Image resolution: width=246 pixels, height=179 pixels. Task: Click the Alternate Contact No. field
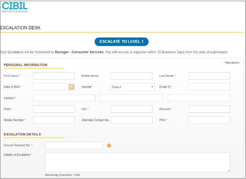(132, 120)
